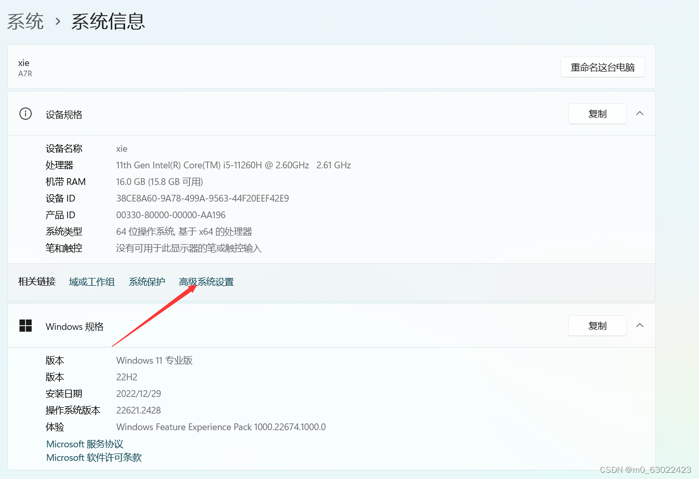699x479 pixels.
Task: Click the 设备 ID label
Action: [60, 198]
